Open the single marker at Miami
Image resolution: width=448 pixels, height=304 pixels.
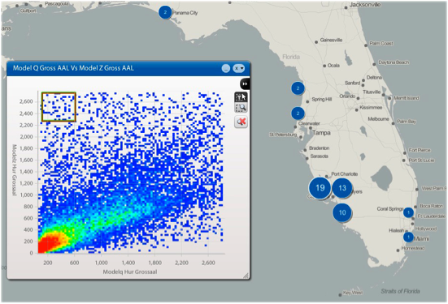(409, 237)
